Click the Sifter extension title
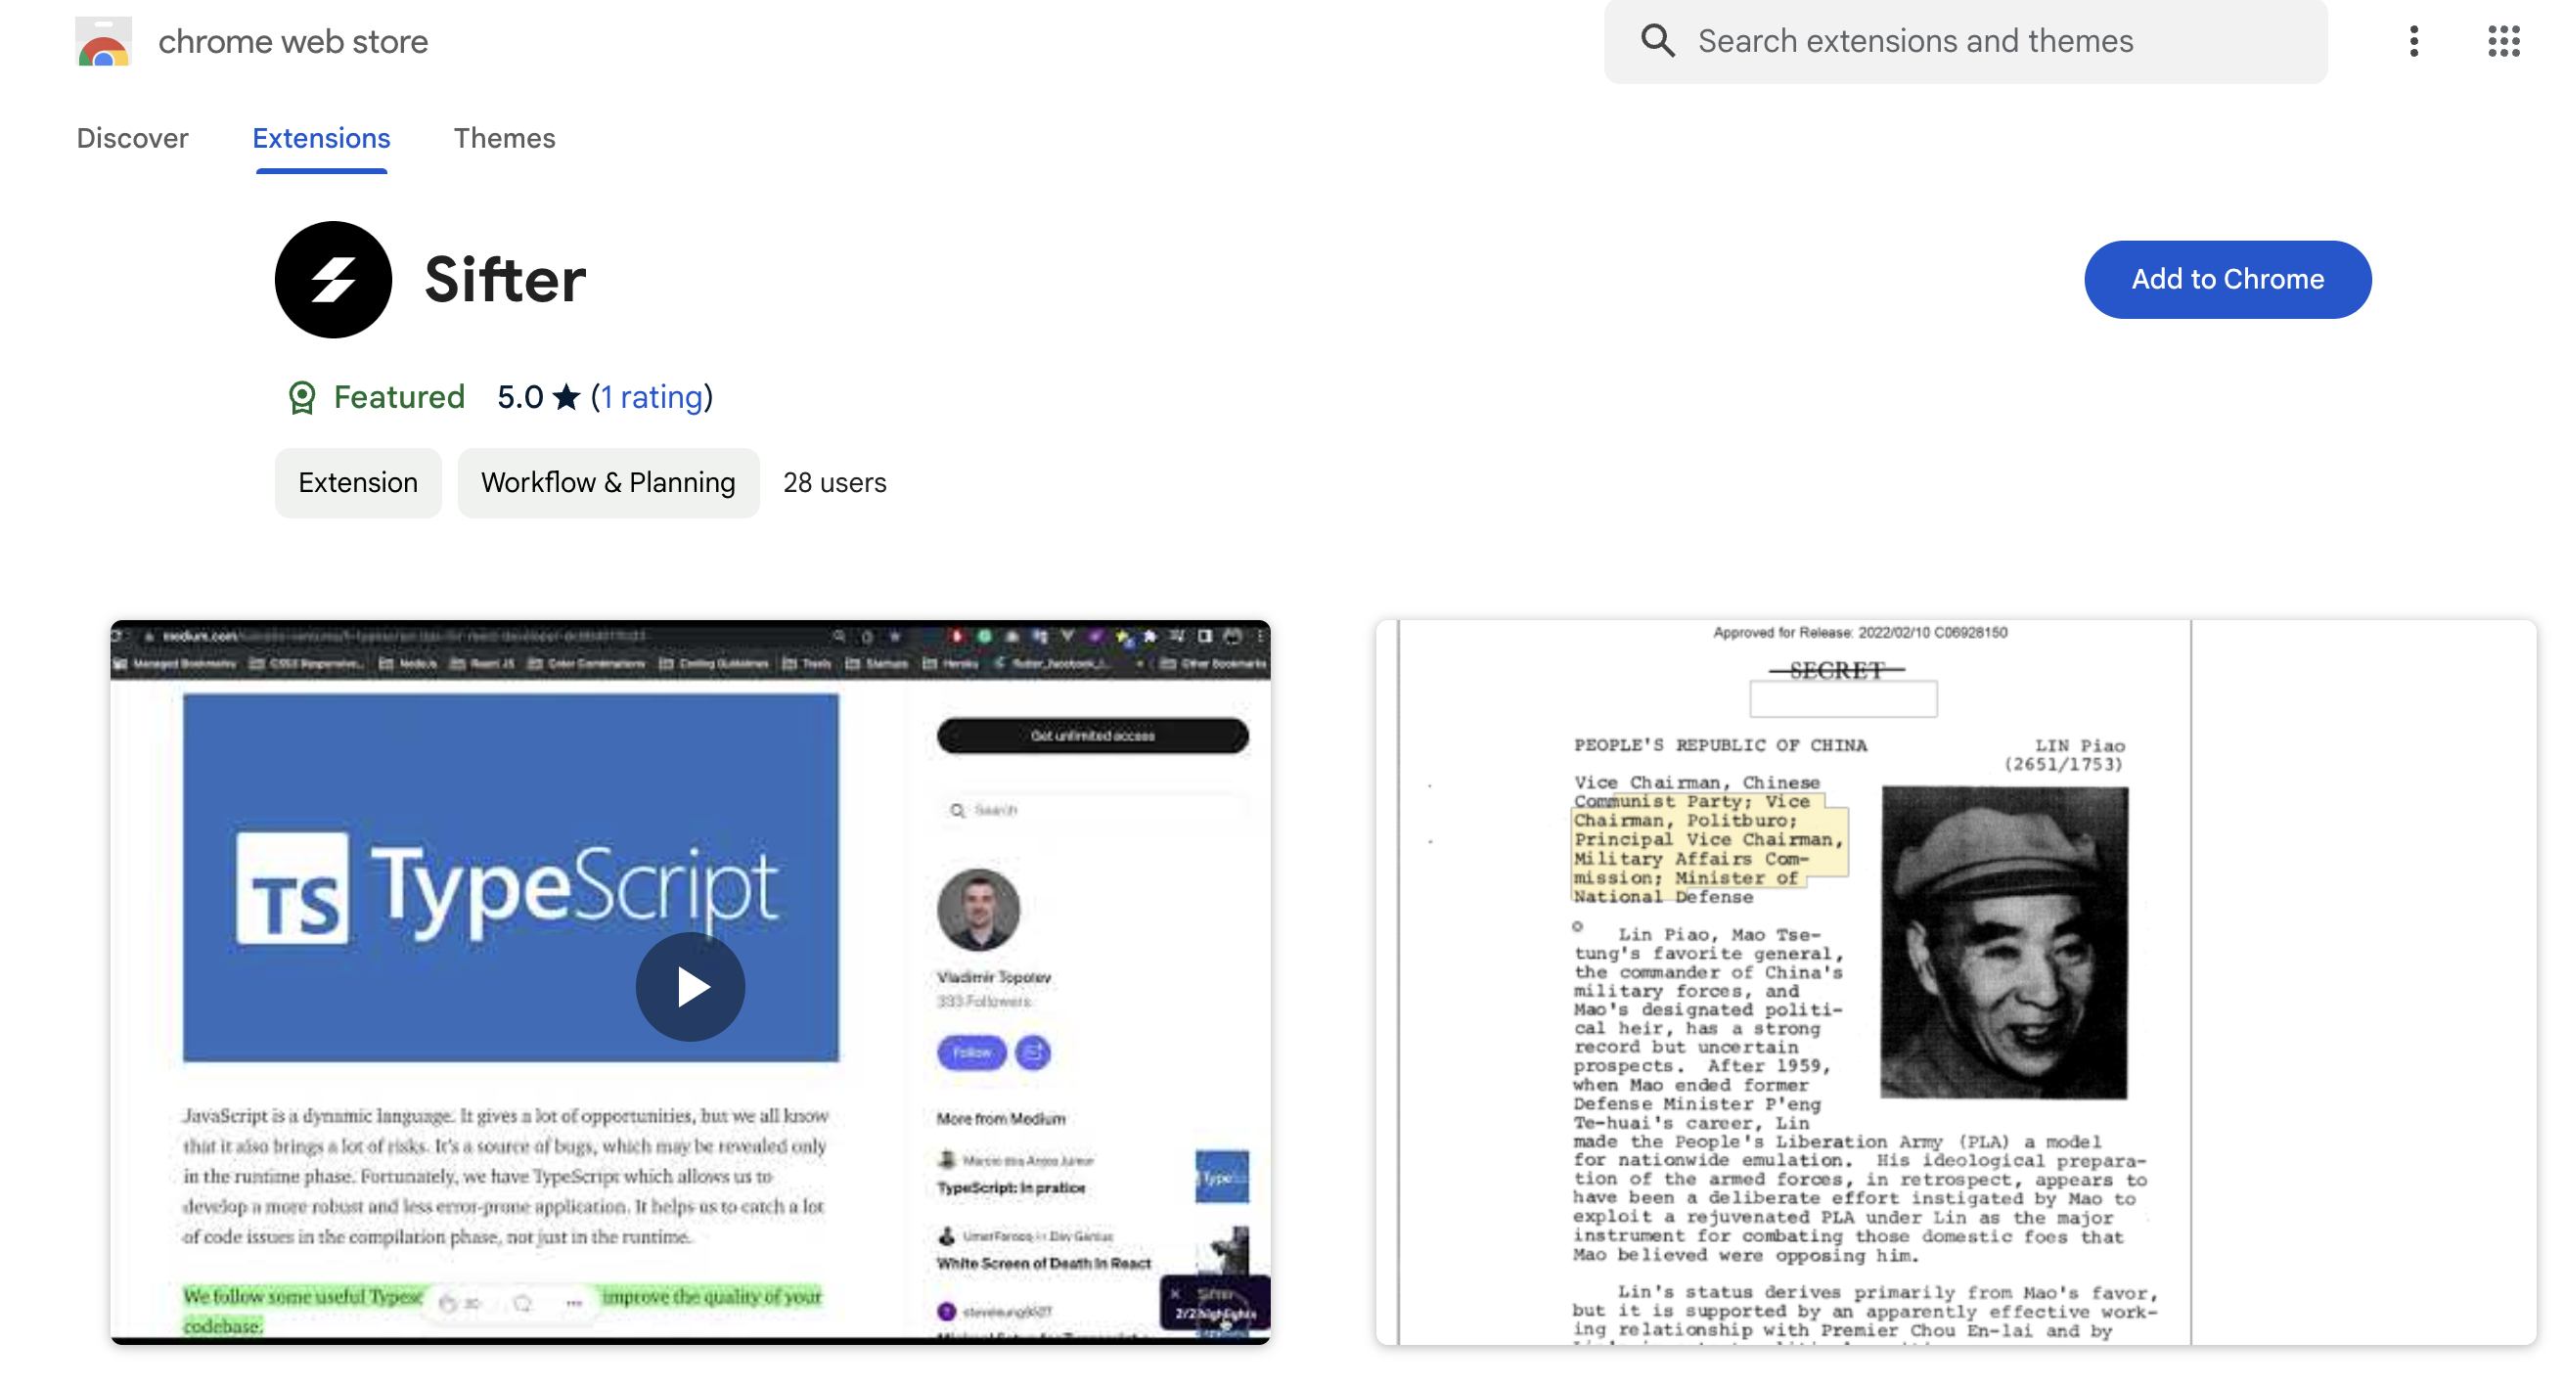2565x1387 pixels. [x=505, y=280]
